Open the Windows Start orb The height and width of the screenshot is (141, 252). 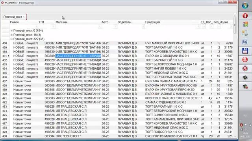coord(245,5)
